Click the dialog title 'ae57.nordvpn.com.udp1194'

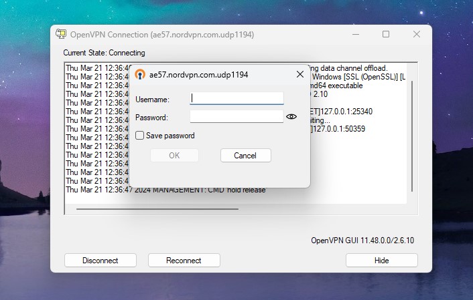(x=199, y=75)
